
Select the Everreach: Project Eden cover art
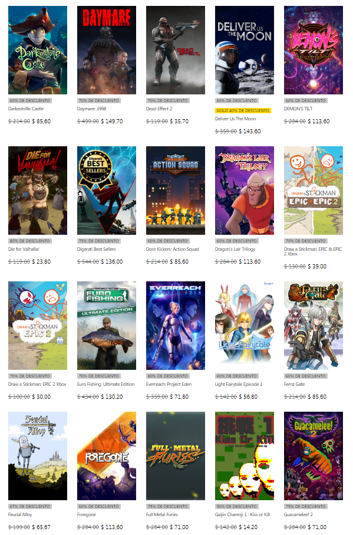coord(176,326)
